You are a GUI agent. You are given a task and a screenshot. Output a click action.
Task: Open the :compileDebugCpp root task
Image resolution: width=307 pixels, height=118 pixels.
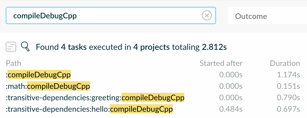click(x=38, y=75)
